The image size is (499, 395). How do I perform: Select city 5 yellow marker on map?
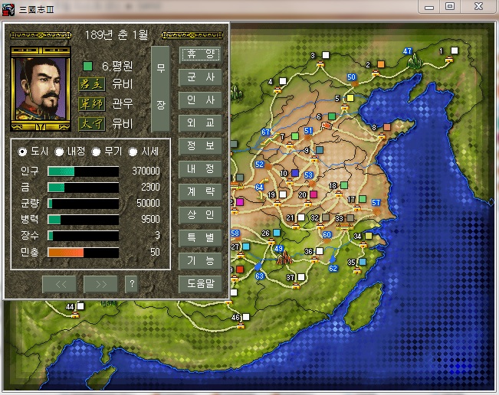click(x=350, y=98)
